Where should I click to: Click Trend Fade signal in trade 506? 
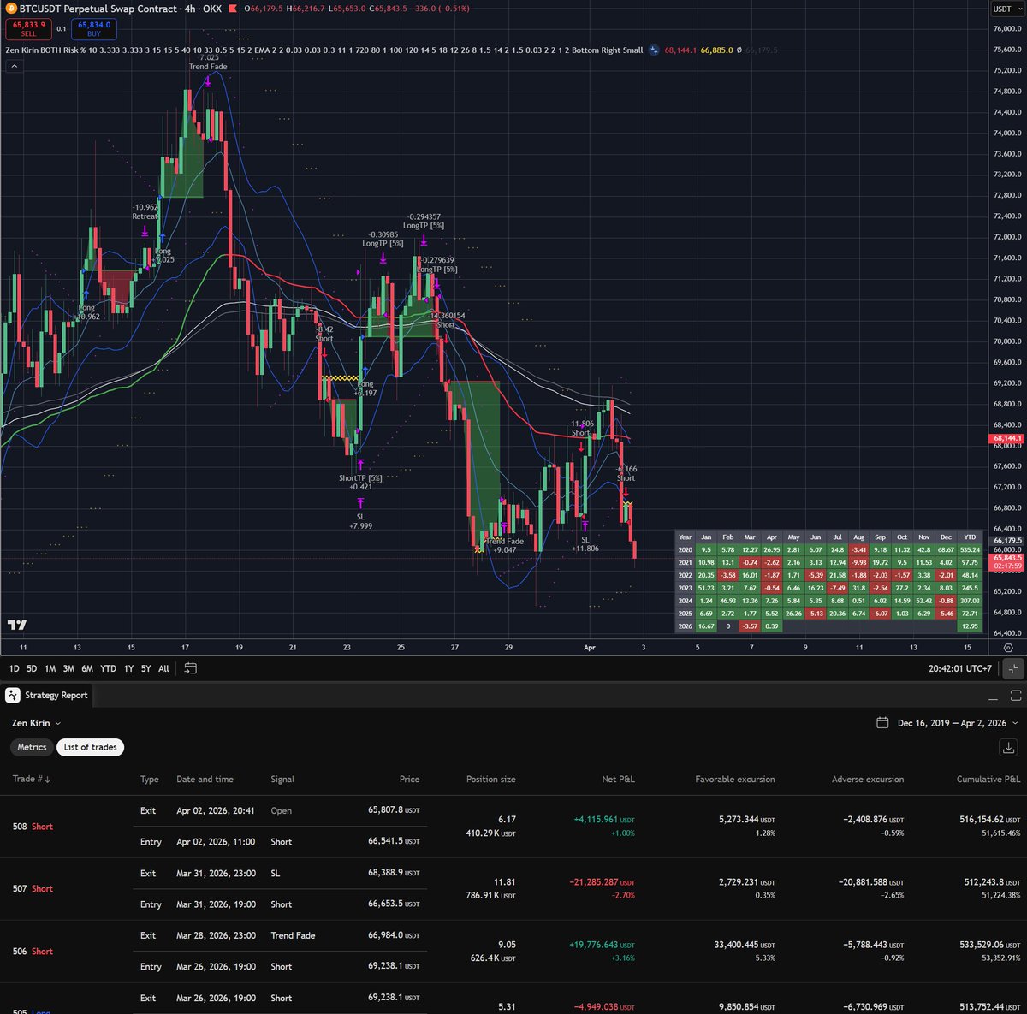click(x=293, y=936)
